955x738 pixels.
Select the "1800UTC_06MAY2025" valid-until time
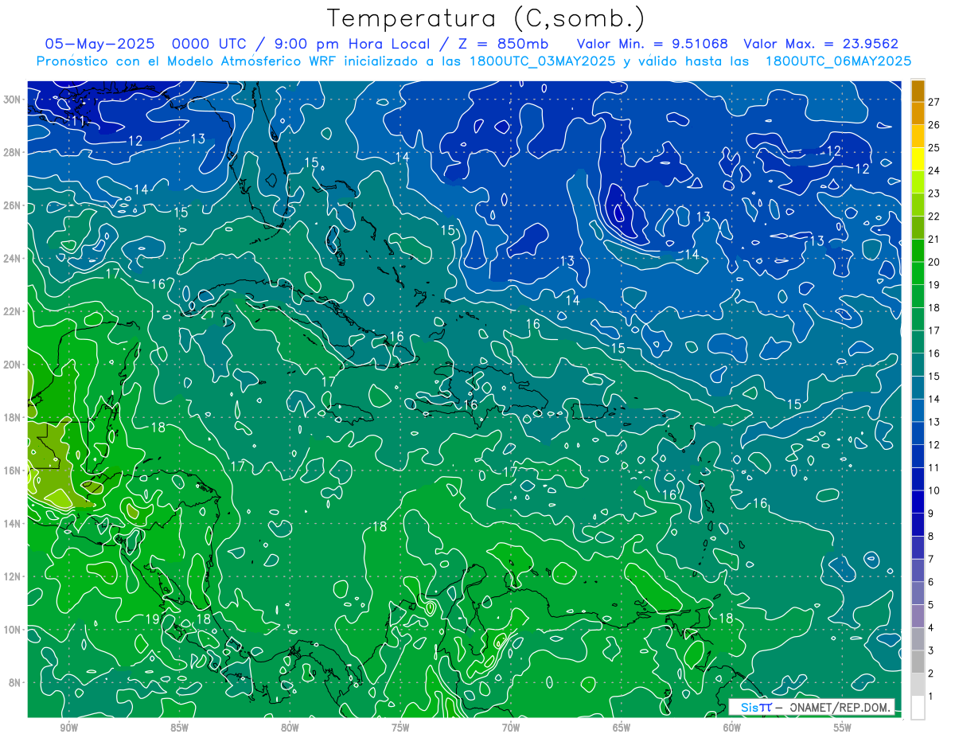pos(838,61)
